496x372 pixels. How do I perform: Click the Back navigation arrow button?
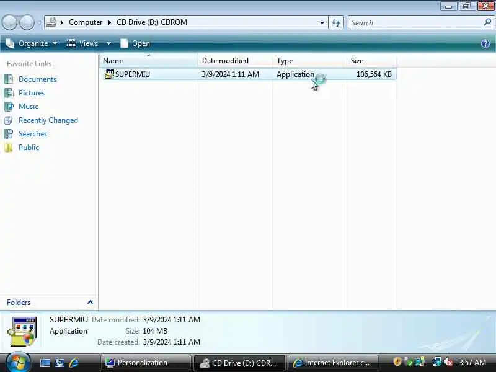[x=9, y=23]
